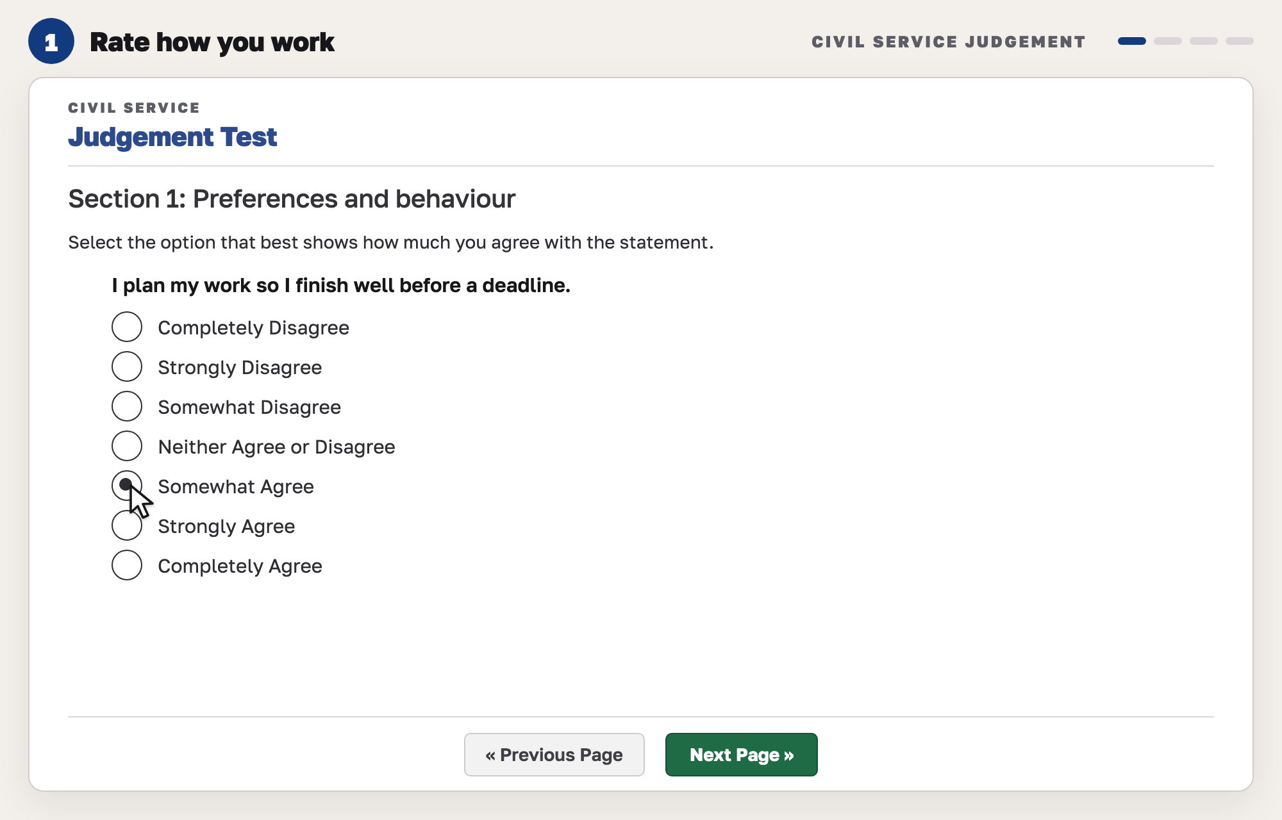Select the Completely Disagree radio button
1282x820 pixels.
point(127,327)
